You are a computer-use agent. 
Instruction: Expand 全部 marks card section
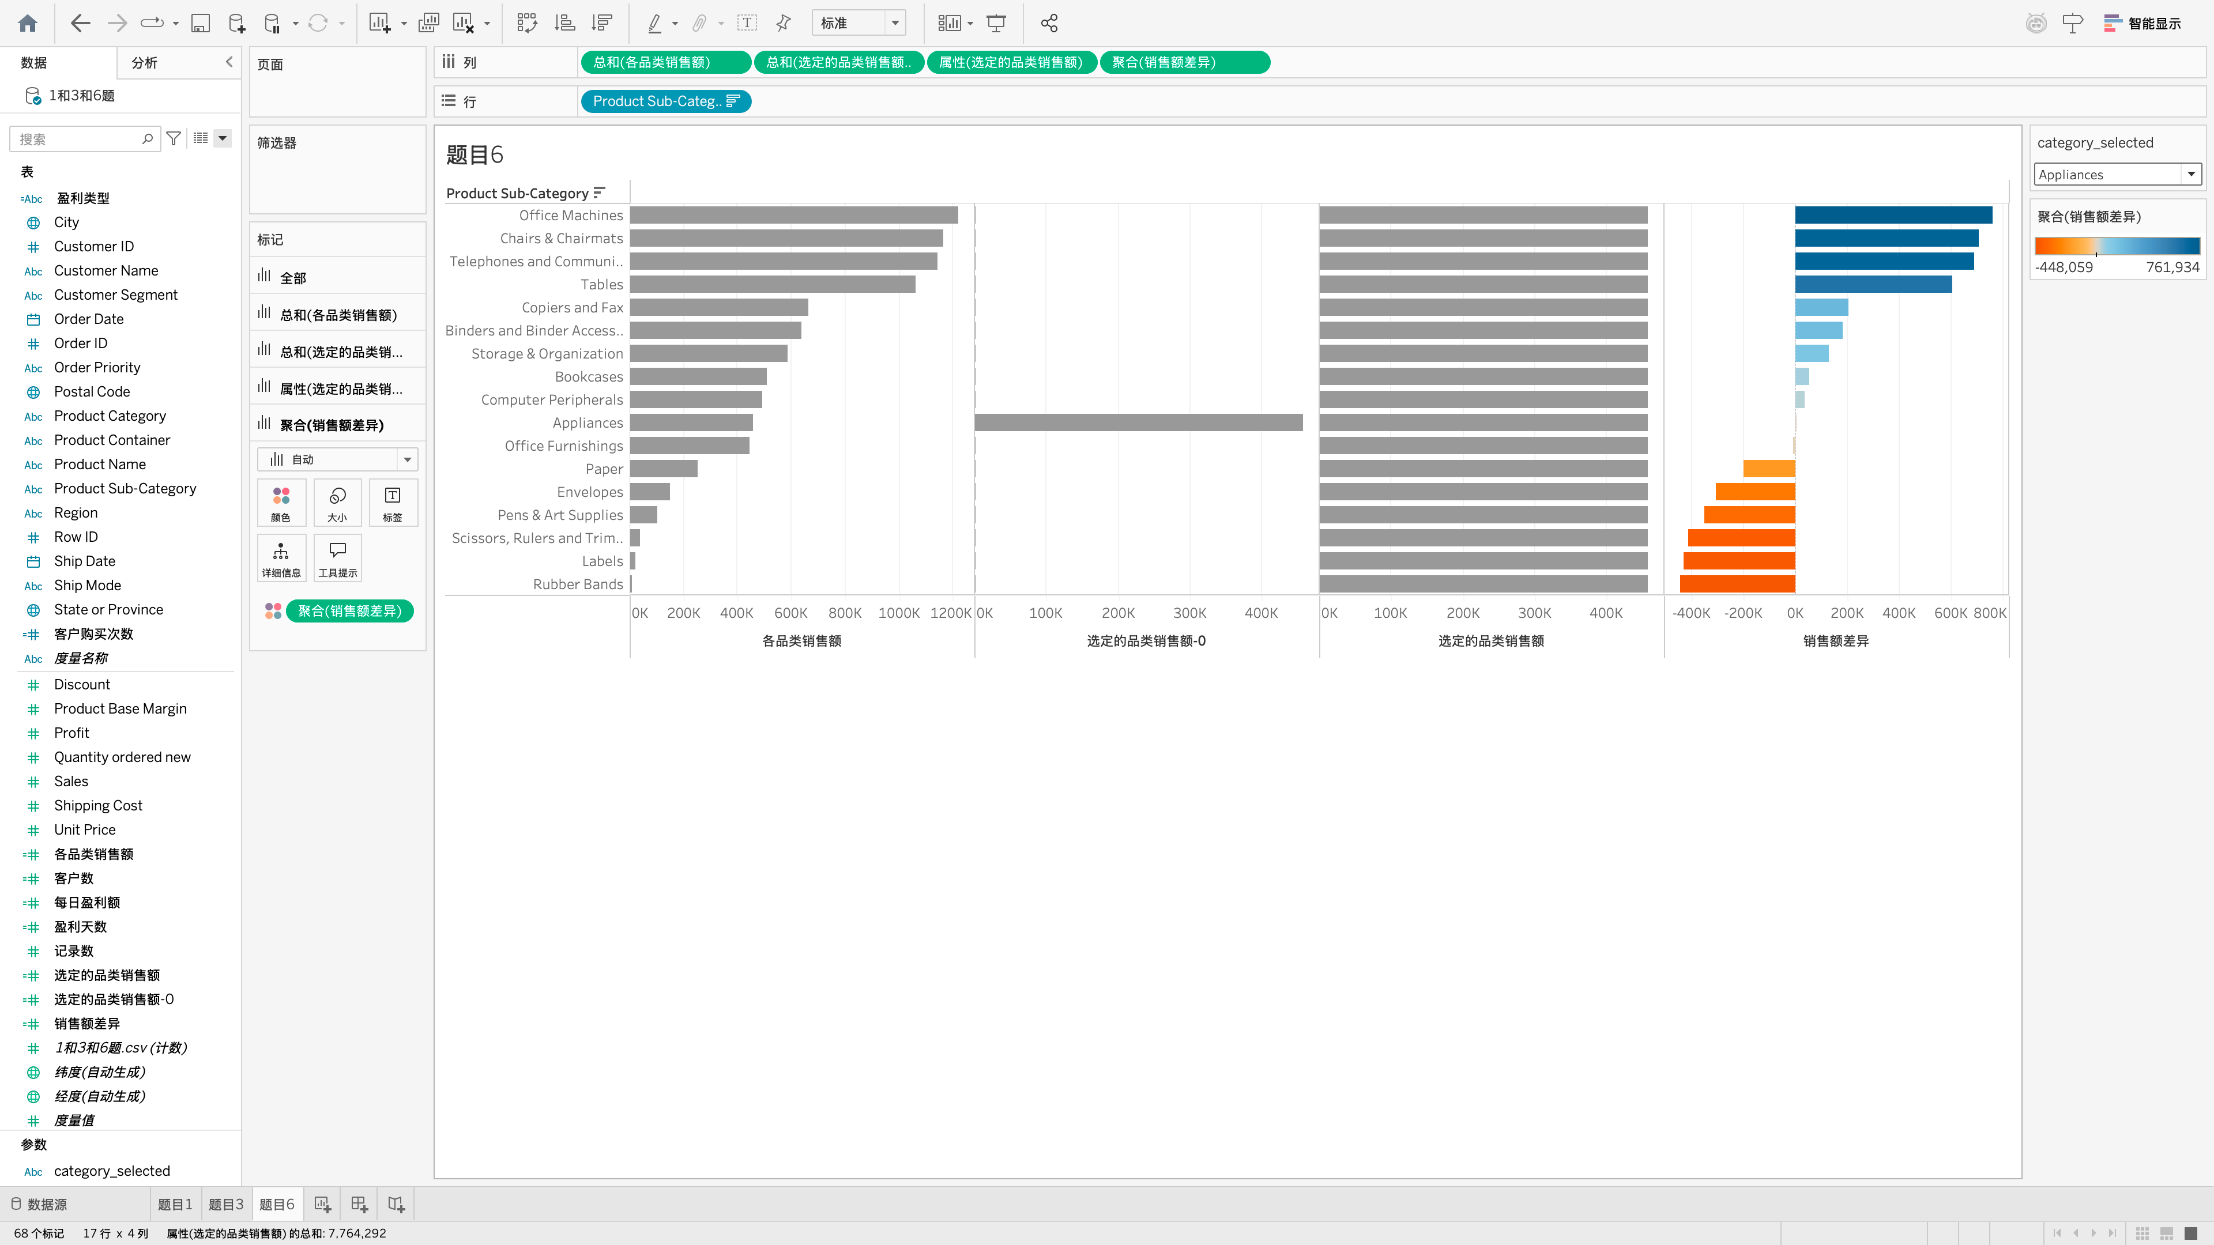[337, 277]
